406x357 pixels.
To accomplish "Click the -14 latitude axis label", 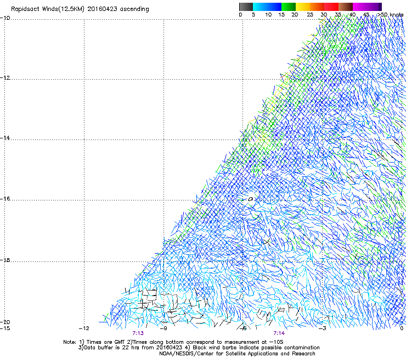I will click(5, 138).
